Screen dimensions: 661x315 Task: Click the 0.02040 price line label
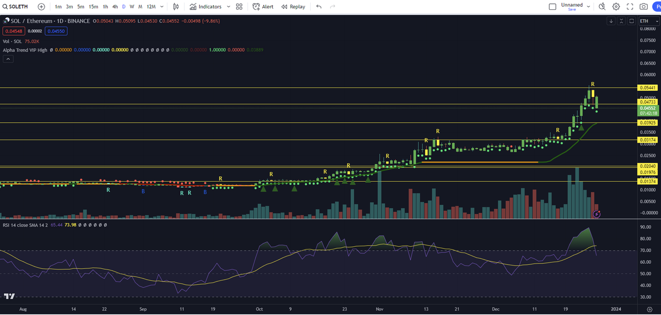(647, 166)
